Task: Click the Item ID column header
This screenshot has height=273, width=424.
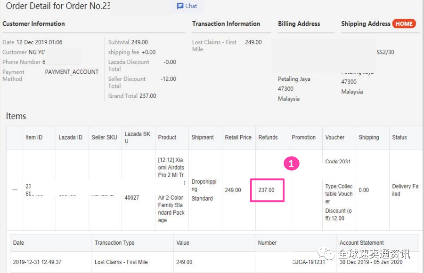Action: point(34,137)
